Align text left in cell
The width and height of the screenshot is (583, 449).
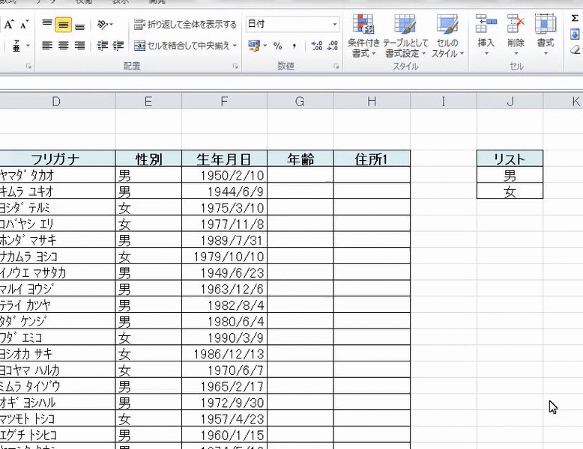tap(47, 46)
